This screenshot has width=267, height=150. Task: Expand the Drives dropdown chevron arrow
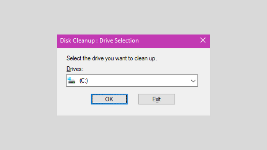pos(193,81)
